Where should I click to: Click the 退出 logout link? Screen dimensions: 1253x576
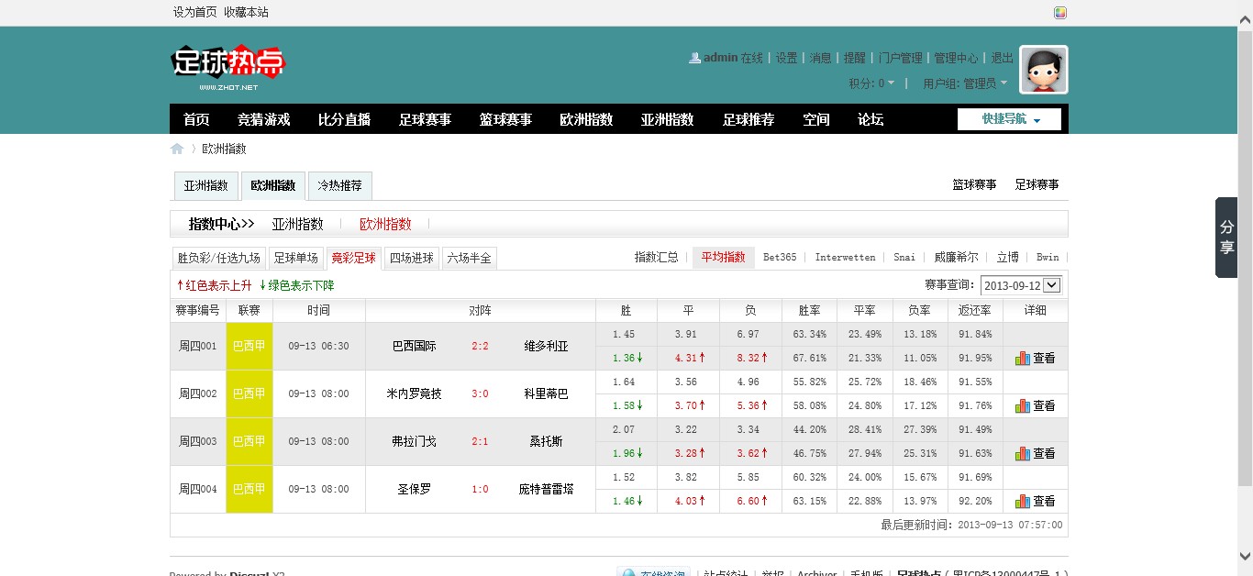[1002, 58]
